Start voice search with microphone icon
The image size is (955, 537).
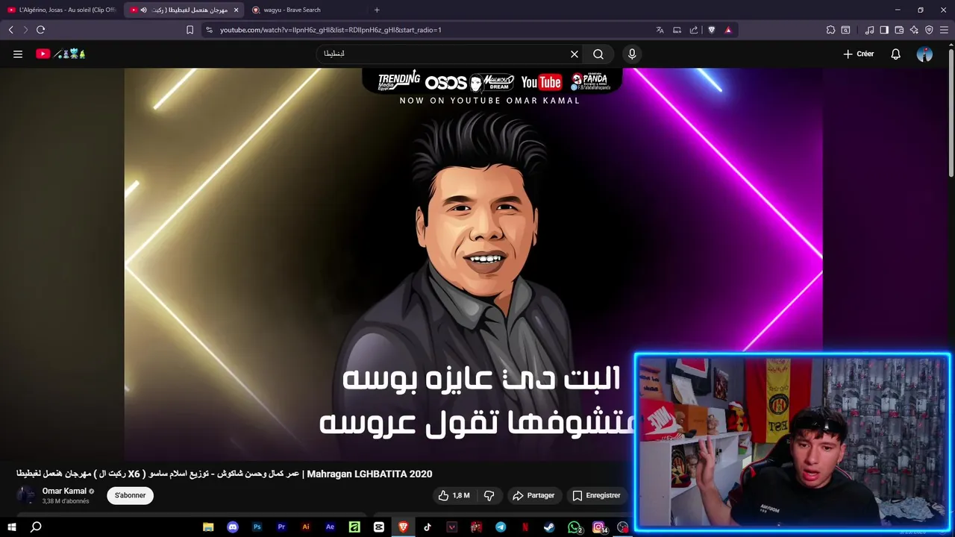[x=632, y=54]
